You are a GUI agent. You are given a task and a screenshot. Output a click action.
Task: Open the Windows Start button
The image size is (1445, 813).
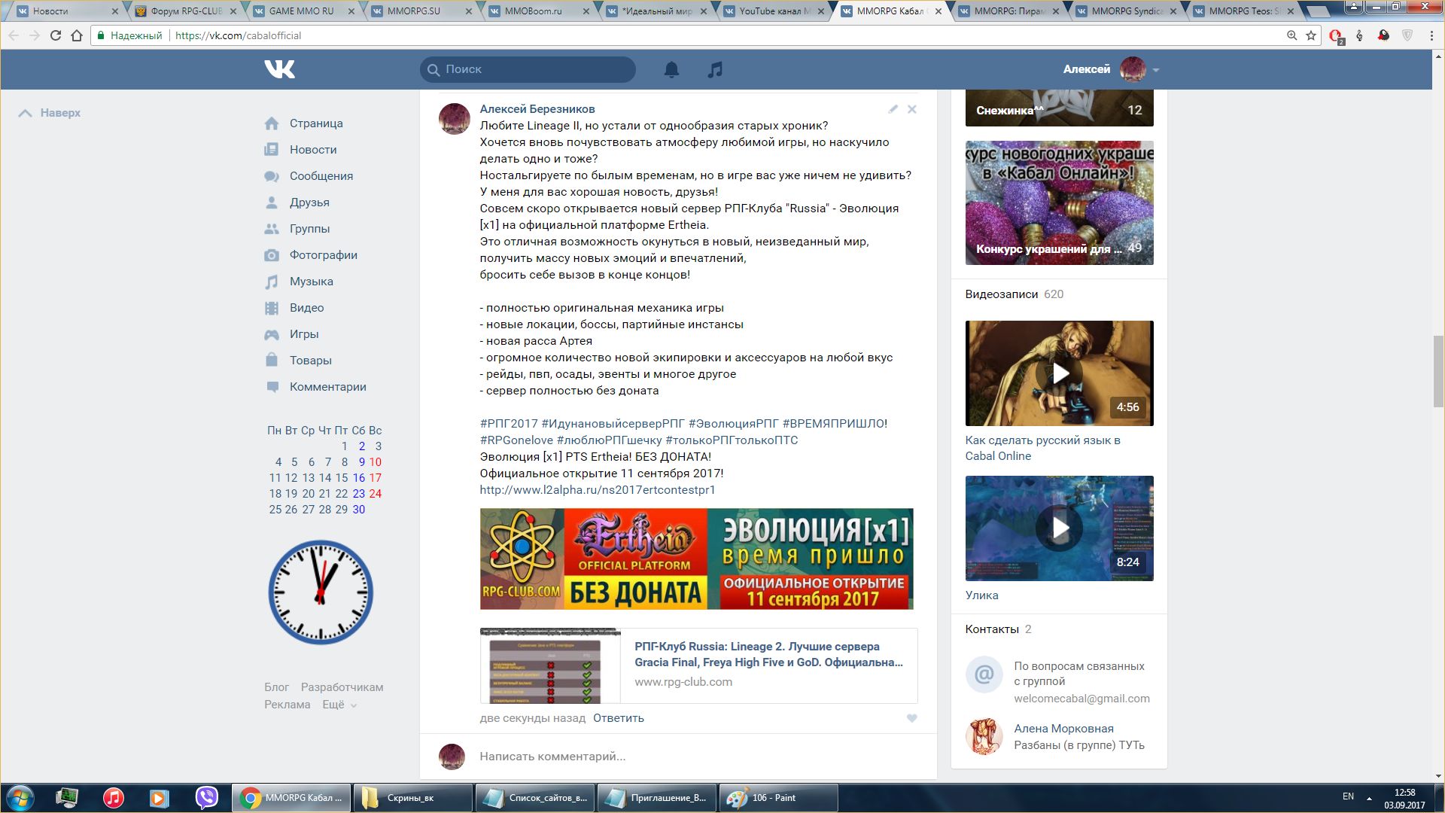[x=20, y=798]
